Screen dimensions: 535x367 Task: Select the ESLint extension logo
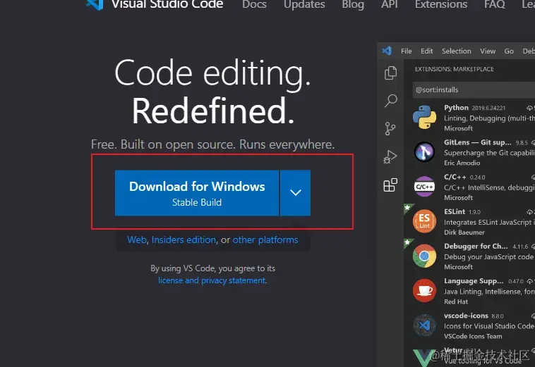[424, 221]
